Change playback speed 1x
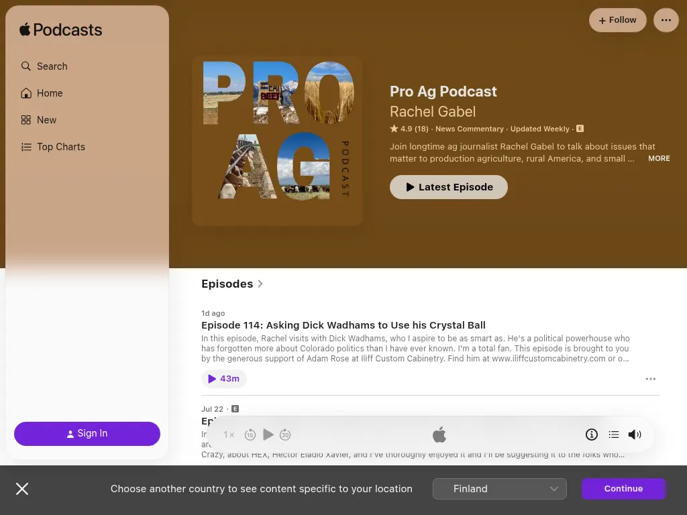687x515 pixels. coord(229,435)
